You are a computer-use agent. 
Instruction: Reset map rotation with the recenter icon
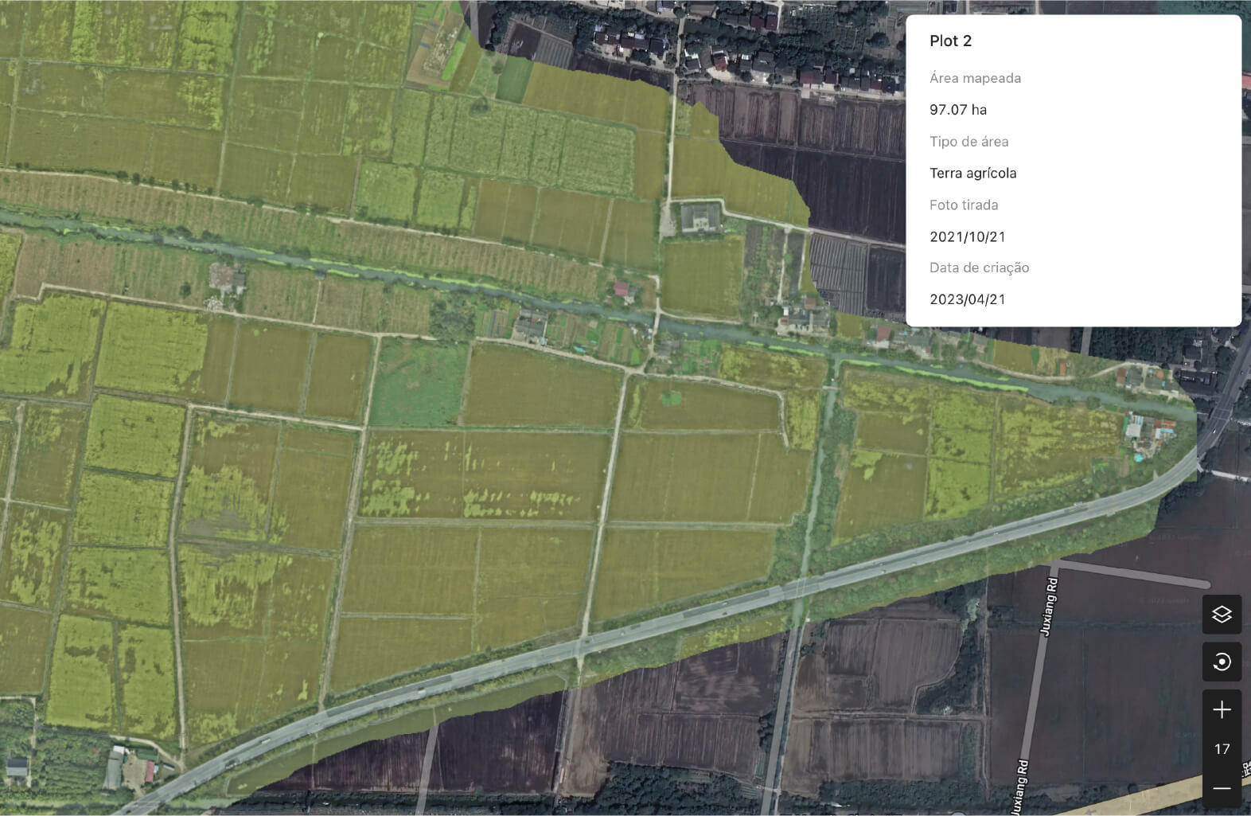tap(1222, 662)
